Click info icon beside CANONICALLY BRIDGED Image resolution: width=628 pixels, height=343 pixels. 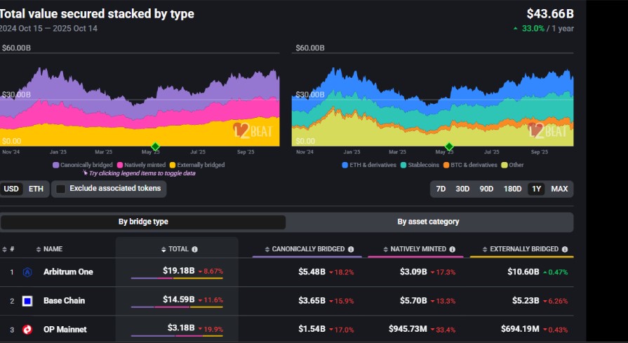(x=350, y=249)
